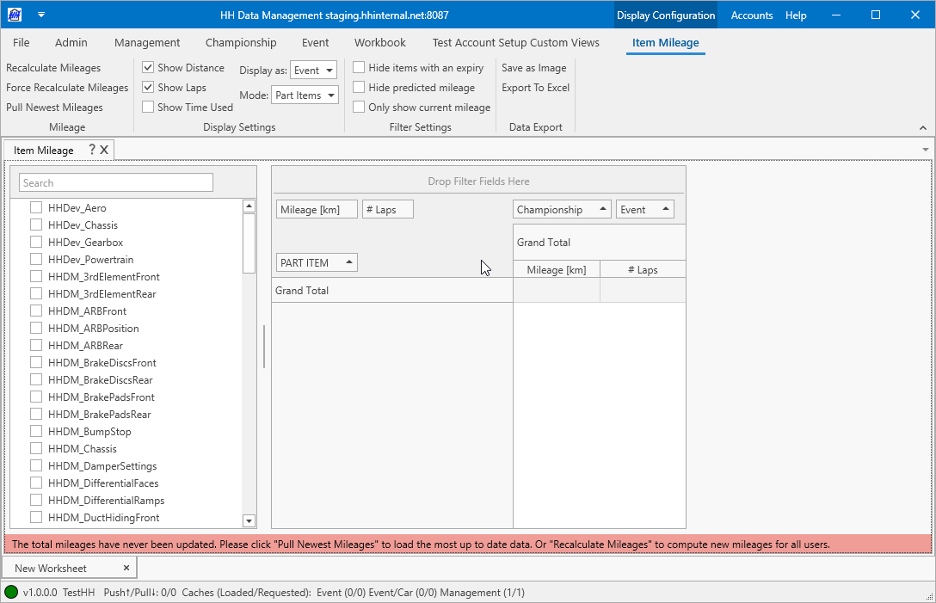Enable the Show Time Used checkbox
The height and width of the screenshot is (603, 936).
coord(148,107)
